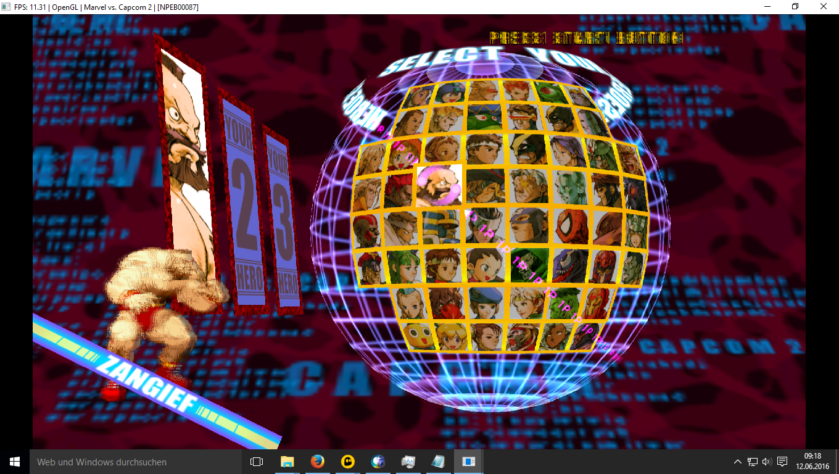Minimize the emulator window
Image resolution: width=839 pixels, height=474 pixels.
click(x=767, y=7)
